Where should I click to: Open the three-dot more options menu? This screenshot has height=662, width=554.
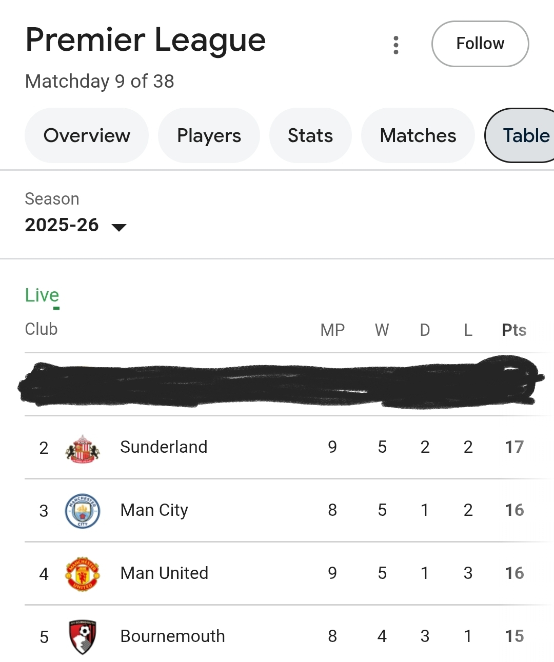tap(395, 45)
